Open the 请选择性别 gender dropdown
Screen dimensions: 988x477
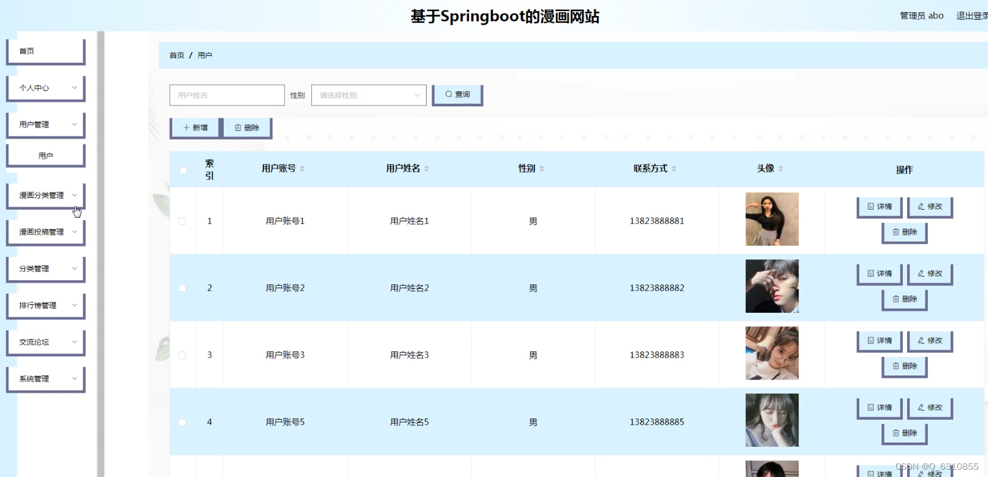pyautogui.click(x=368, y=95)
